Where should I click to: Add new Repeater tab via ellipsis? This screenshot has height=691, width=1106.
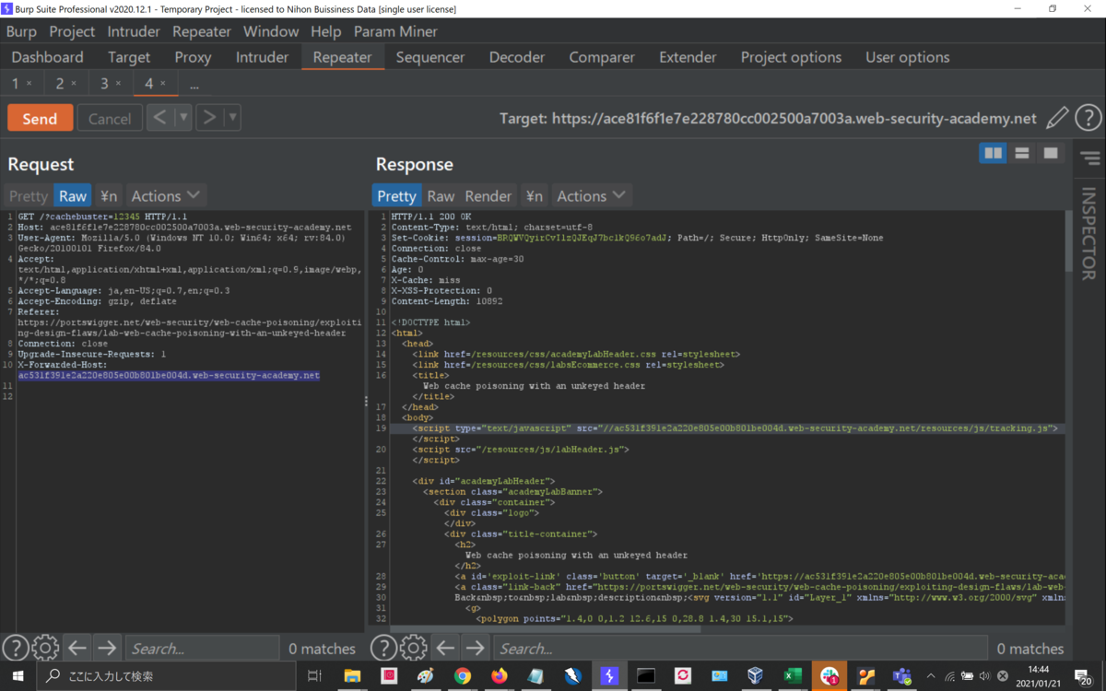[194, 84]
